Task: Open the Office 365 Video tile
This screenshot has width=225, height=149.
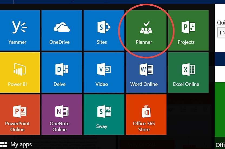Action: 102,72
